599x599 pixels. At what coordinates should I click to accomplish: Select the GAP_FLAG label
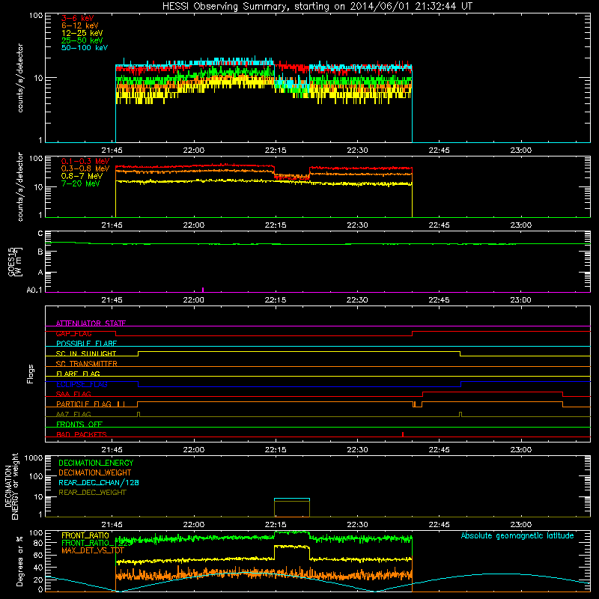(x=73, y=333)
